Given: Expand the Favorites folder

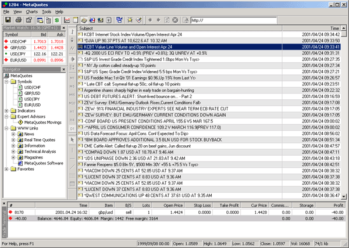Looking at the screenshot, I should [x=6, y=169].
